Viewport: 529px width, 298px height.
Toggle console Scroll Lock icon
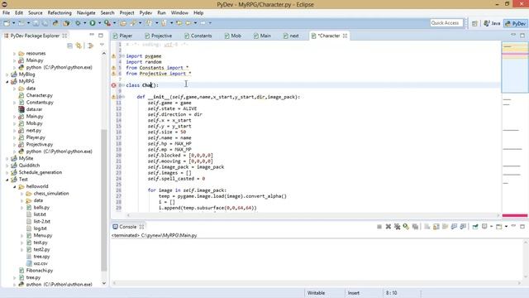pos(436,227)
